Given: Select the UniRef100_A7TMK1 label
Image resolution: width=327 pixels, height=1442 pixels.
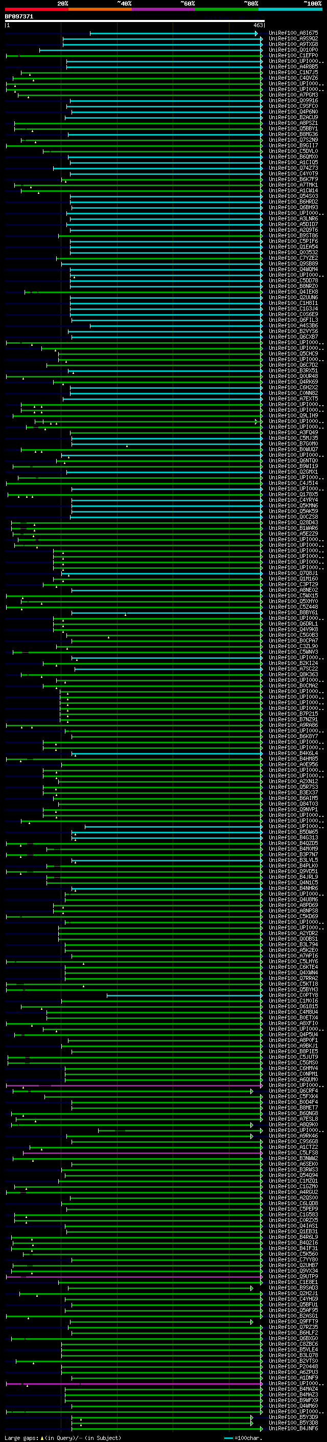Looking at the screenshot, I should click(x=293, y=185).
